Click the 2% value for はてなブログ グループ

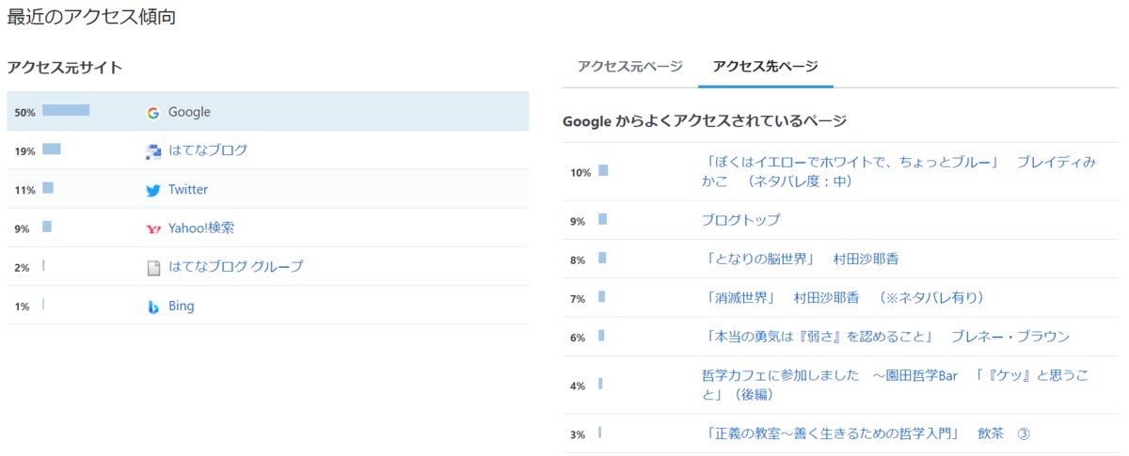coord(22,268)
